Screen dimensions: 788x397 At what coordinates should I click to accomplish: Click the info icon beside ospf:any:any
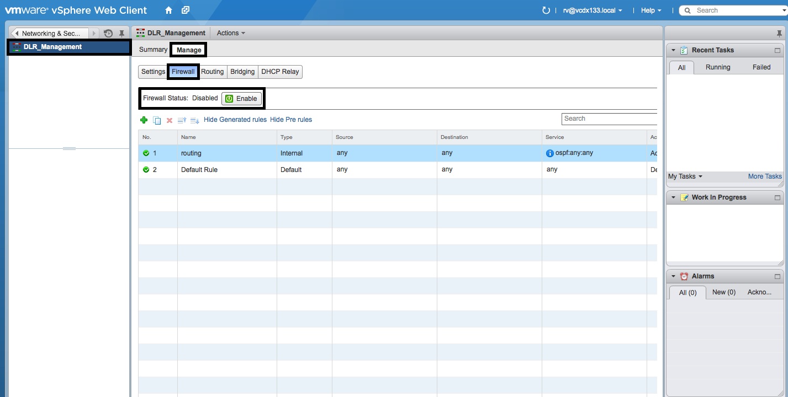(549, 153)
